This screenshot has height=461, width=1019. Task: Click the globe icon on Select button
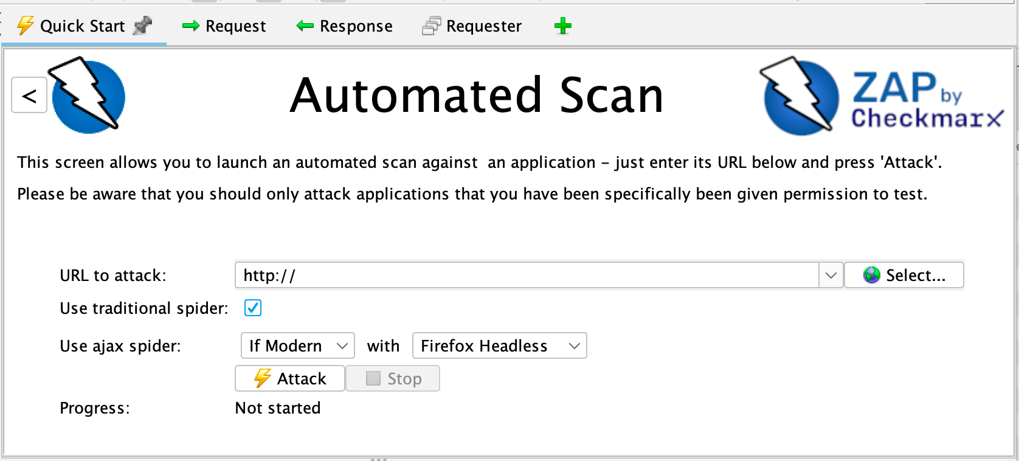871,276
